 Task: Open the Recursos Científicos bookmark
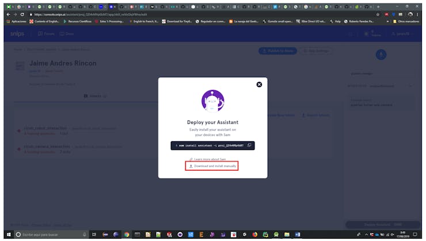click(78, 21)
